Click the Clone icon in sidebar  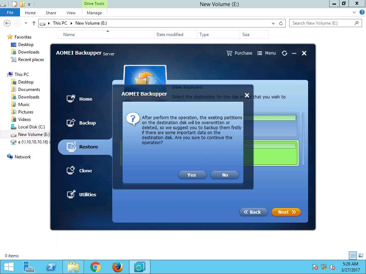coord(71,170)
